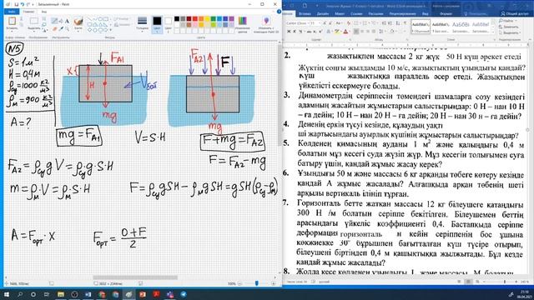Open the Word Review tab

click(x=402, y=14)
